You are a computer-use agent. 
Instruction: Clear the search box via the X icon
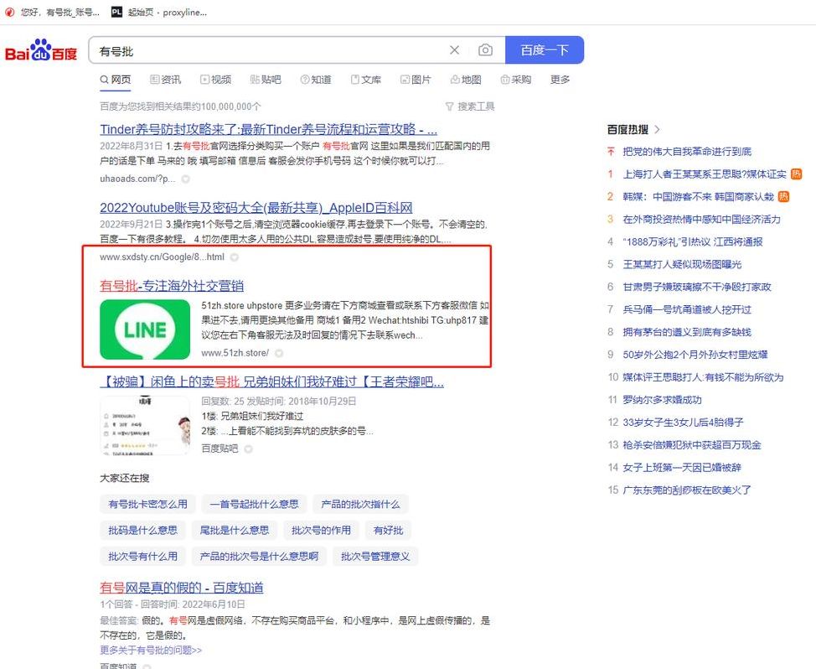(454, 50)
